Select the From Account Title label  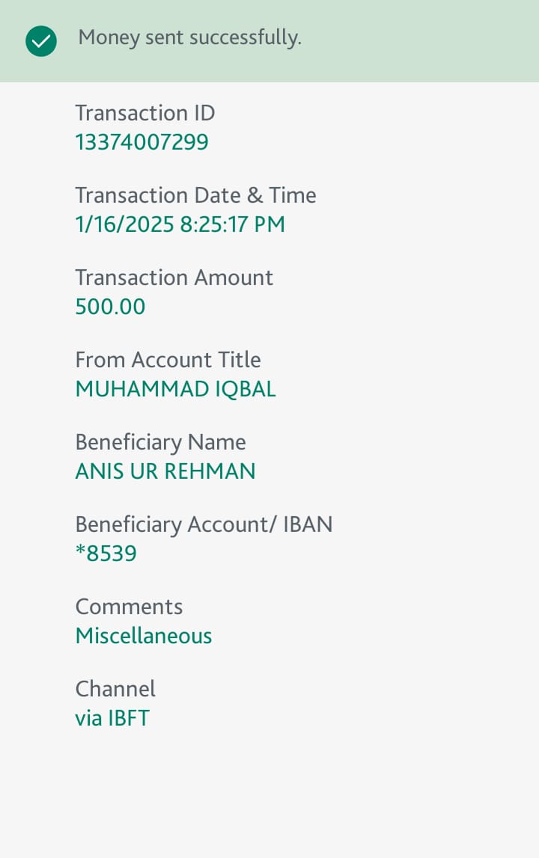click(x=168, y=360)
